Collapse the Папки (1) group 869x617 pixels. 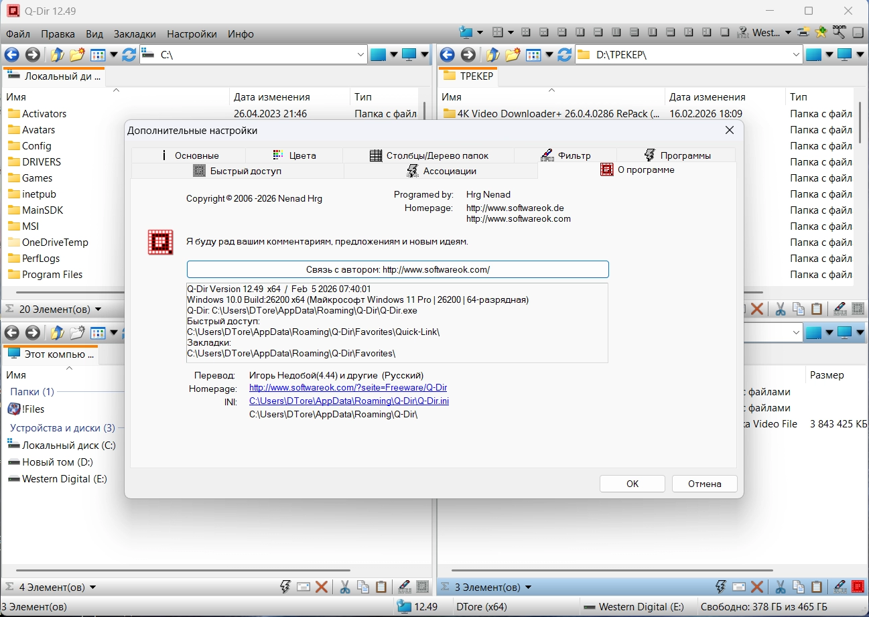pyautogui.click(x=32, y=392)
